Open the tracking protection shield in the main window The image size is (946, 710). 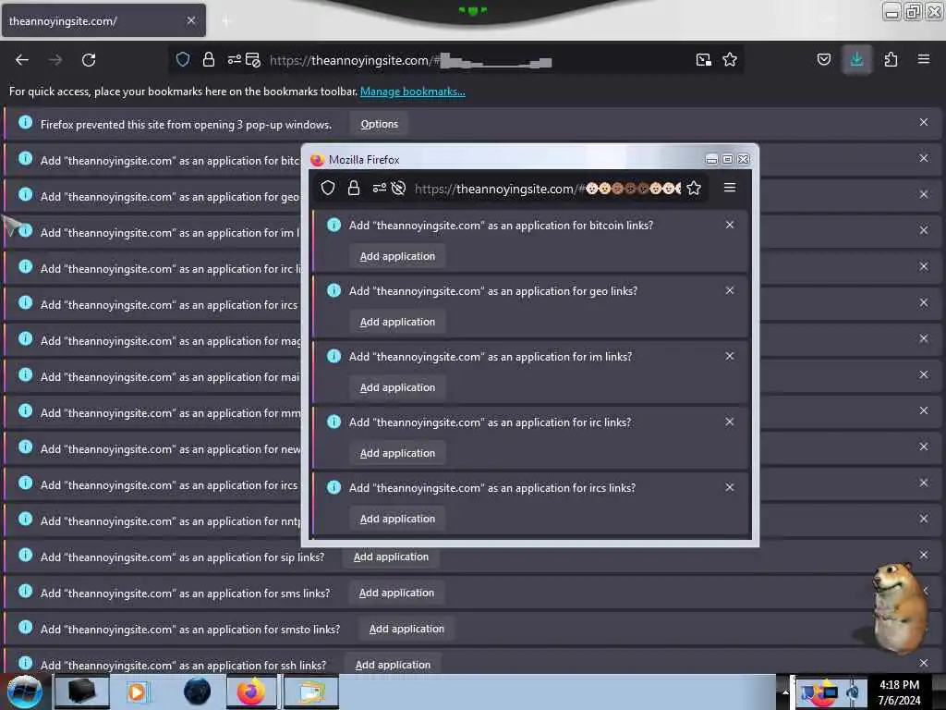click(x=183, y=59)
